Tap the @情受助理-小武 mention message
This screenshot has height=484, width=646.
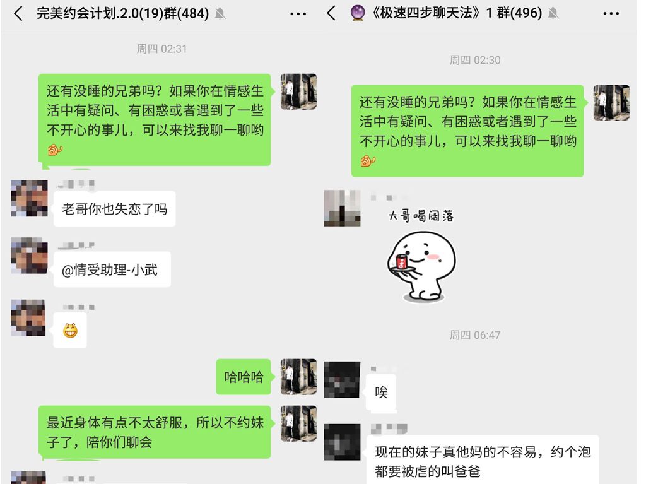(112, 269)
